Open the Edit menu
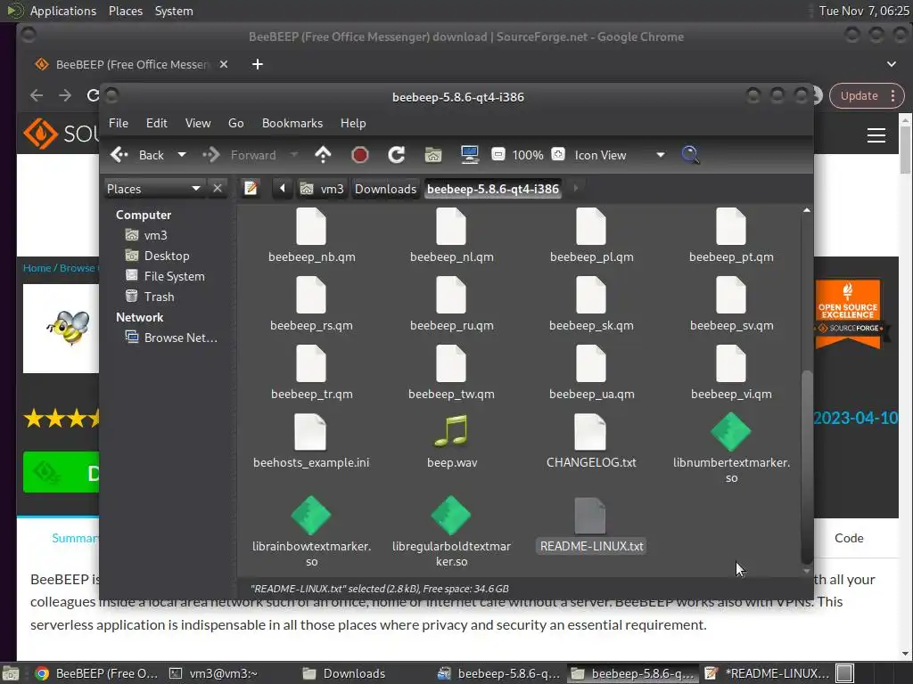Viewport: 913px width, 684px height. coord(157,123)
